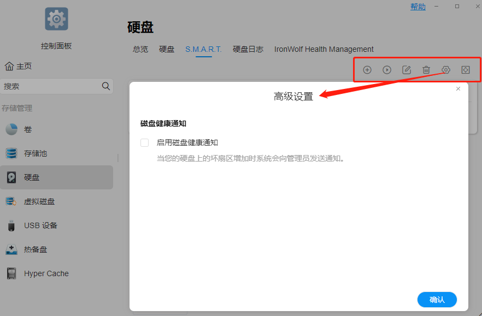Minimize the control panel window
482x316 pixels.
coord(436,7)
